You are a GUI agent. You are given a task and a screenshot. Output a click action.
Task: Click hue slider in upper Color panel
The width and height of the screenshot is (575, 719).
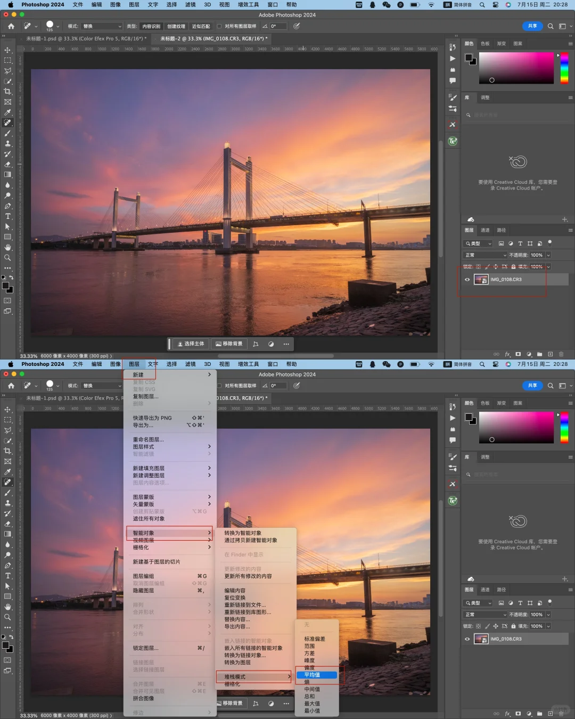point(564,68)
